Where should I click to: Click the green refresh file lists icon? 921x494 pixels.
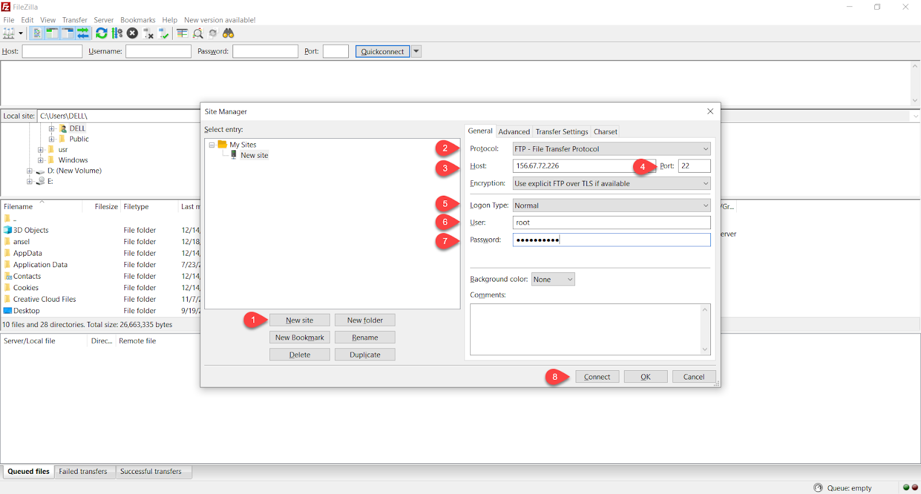point(101,33)
